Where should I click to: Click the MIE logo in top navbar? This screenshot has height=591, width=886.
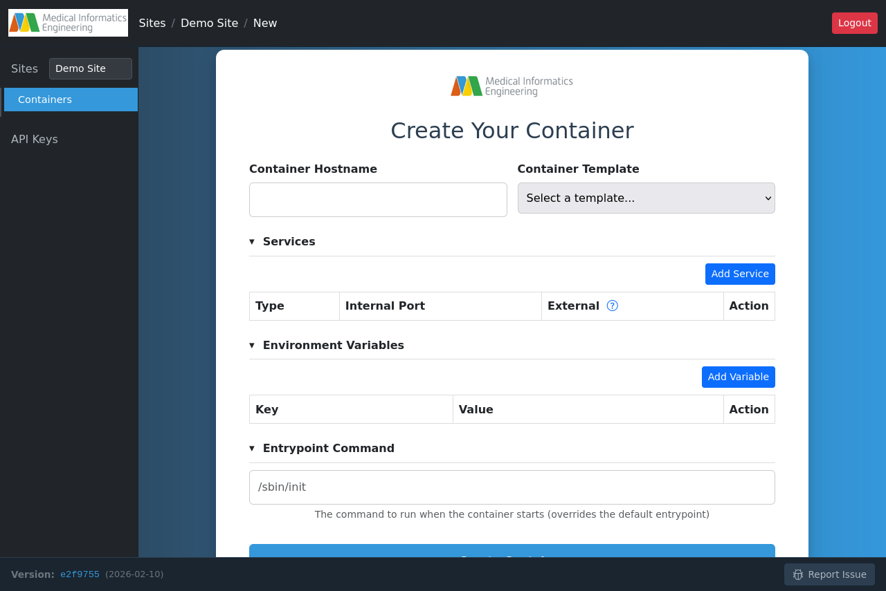68,23
